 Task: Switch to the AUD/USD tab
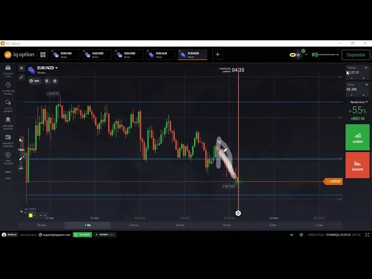97,55
